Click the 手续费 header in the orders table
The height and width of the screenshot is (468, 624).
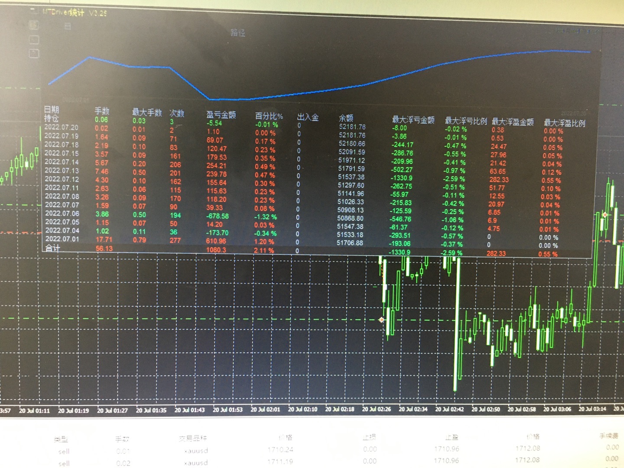(x=609, y=435)
